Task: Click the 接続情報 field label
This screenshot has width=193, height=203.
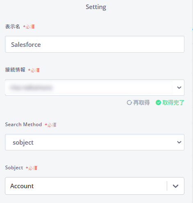Action: click(x=15, y=70)
